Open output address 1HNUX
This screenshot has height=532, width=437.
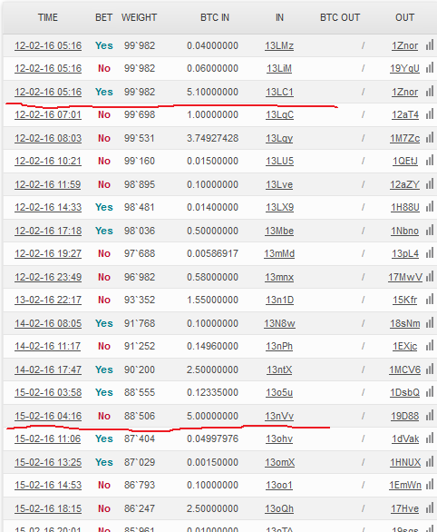(405, 462)
